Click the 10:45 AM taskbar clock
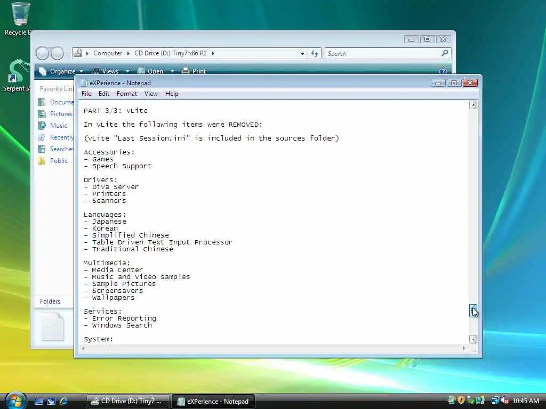This screenshot has width=546, height=409. point(526,400)
